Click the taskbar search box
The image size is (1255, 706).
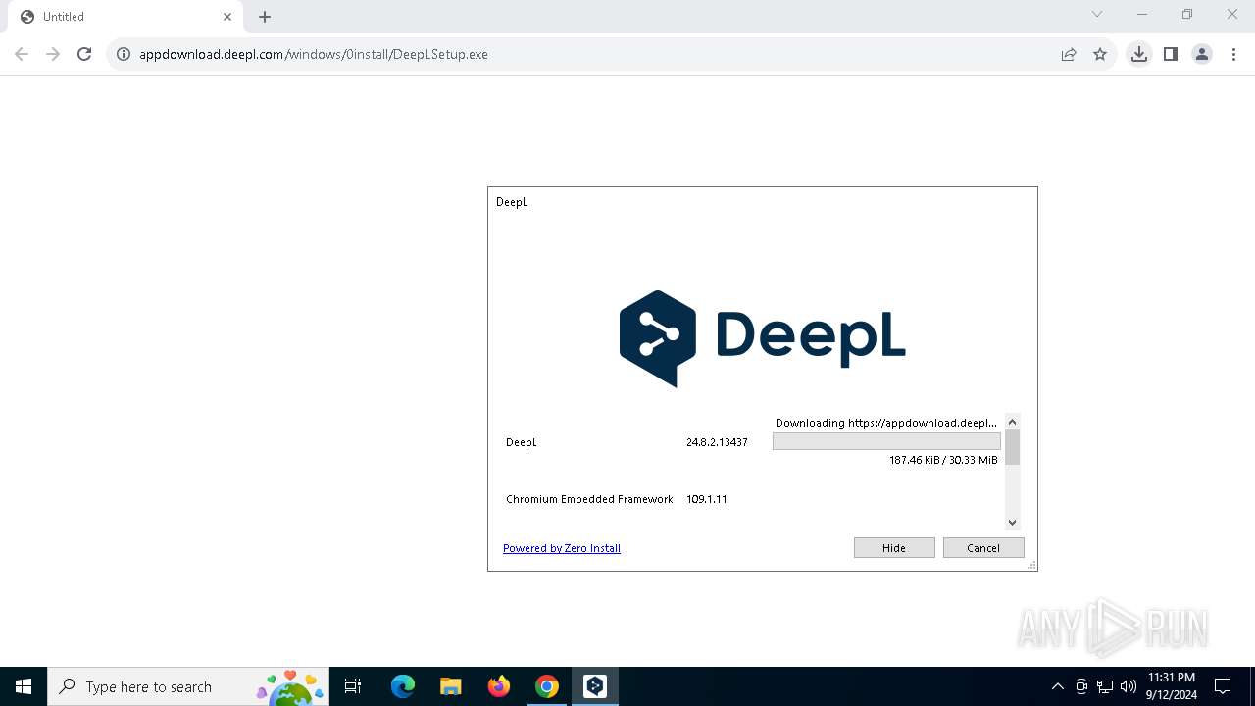tap(188, 686)
